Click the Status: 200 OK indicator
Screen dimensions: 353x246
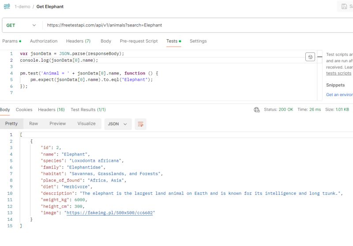click(278, 109)
